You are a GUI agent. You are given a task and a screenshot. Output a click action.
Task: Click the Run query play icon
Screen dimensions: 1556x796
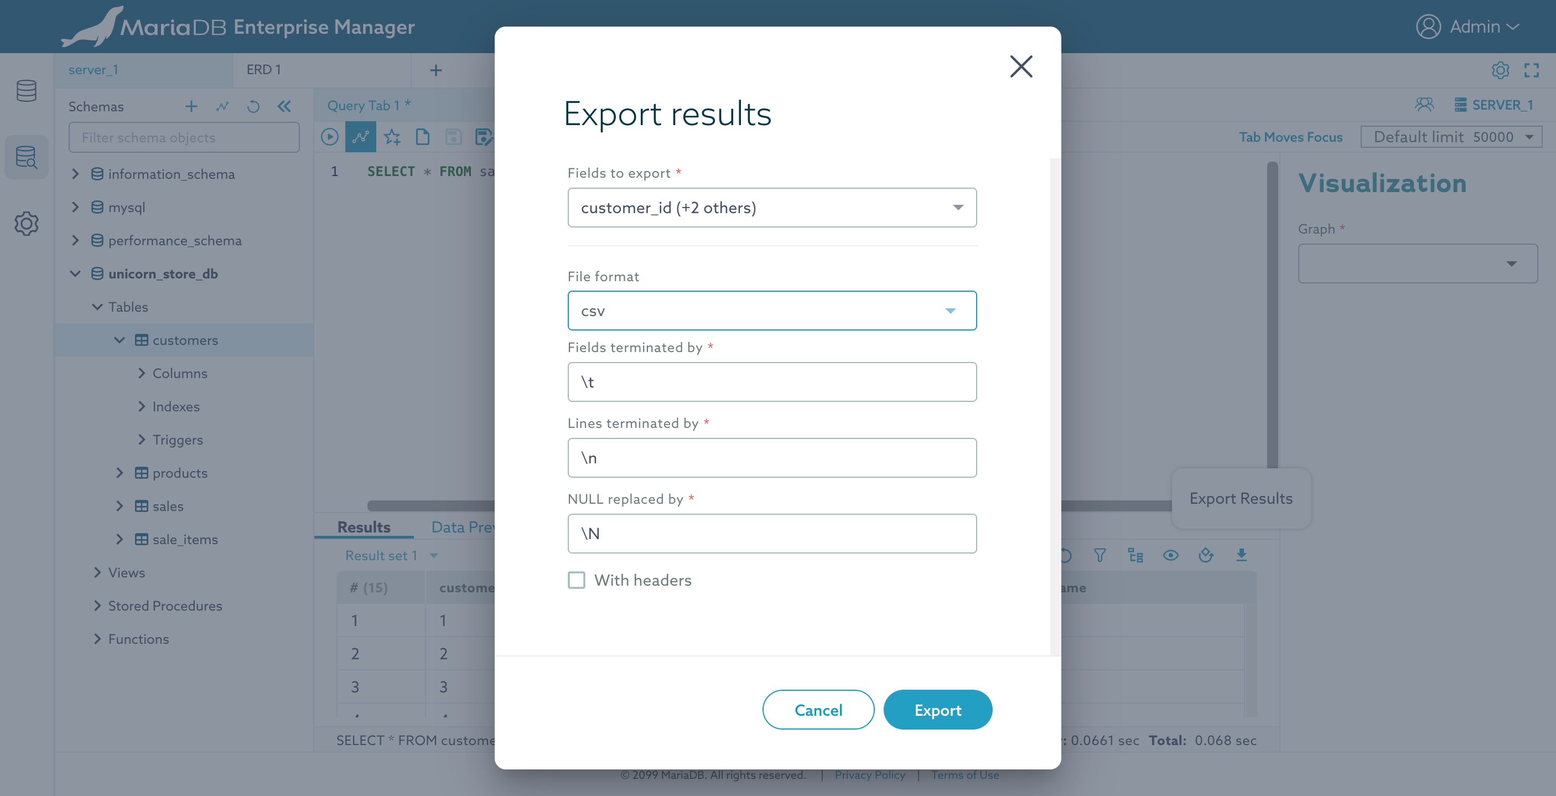click(329, 137)
